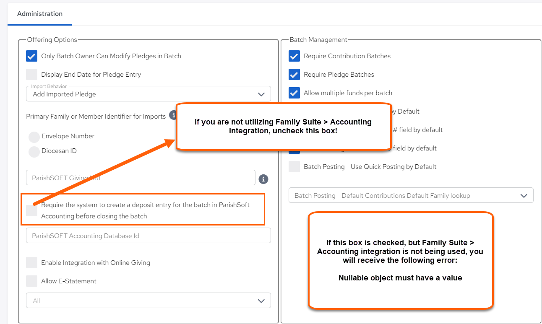This screenshot has height=324, width=542.
Task: Open the Administration tab
Action: click(x=40, y=13)
